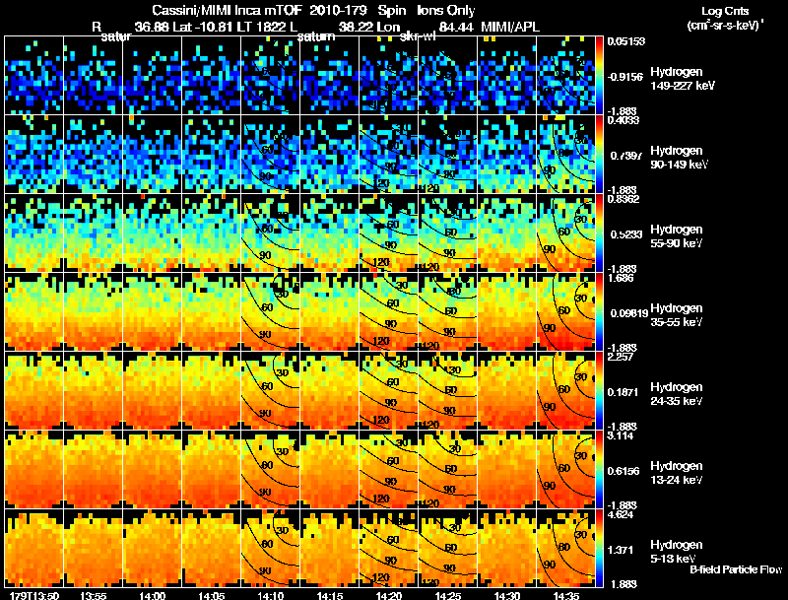Click the 14:05 time axis label

[x=212, y=596]
